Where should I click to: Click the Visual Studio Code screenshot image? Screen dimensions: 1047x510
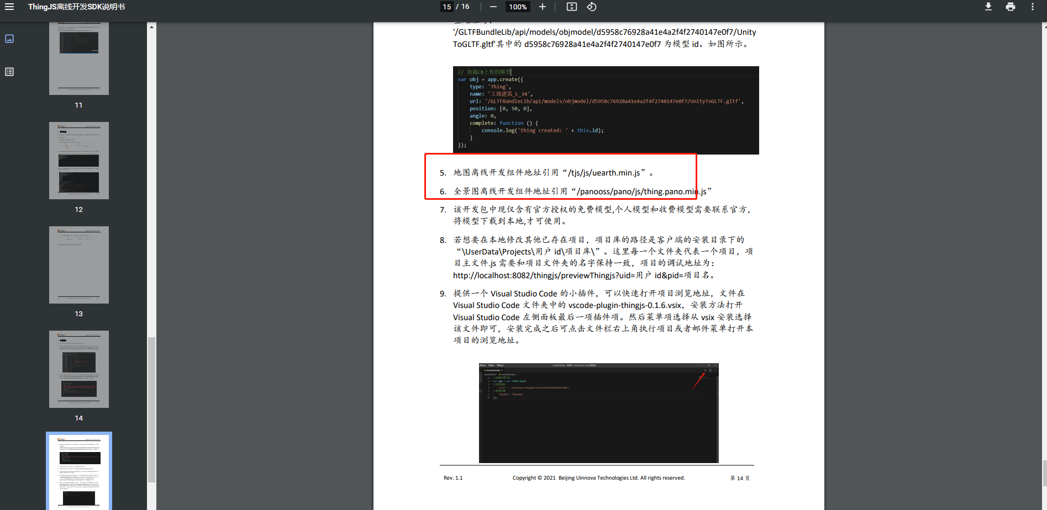click(x=599, y=413)
